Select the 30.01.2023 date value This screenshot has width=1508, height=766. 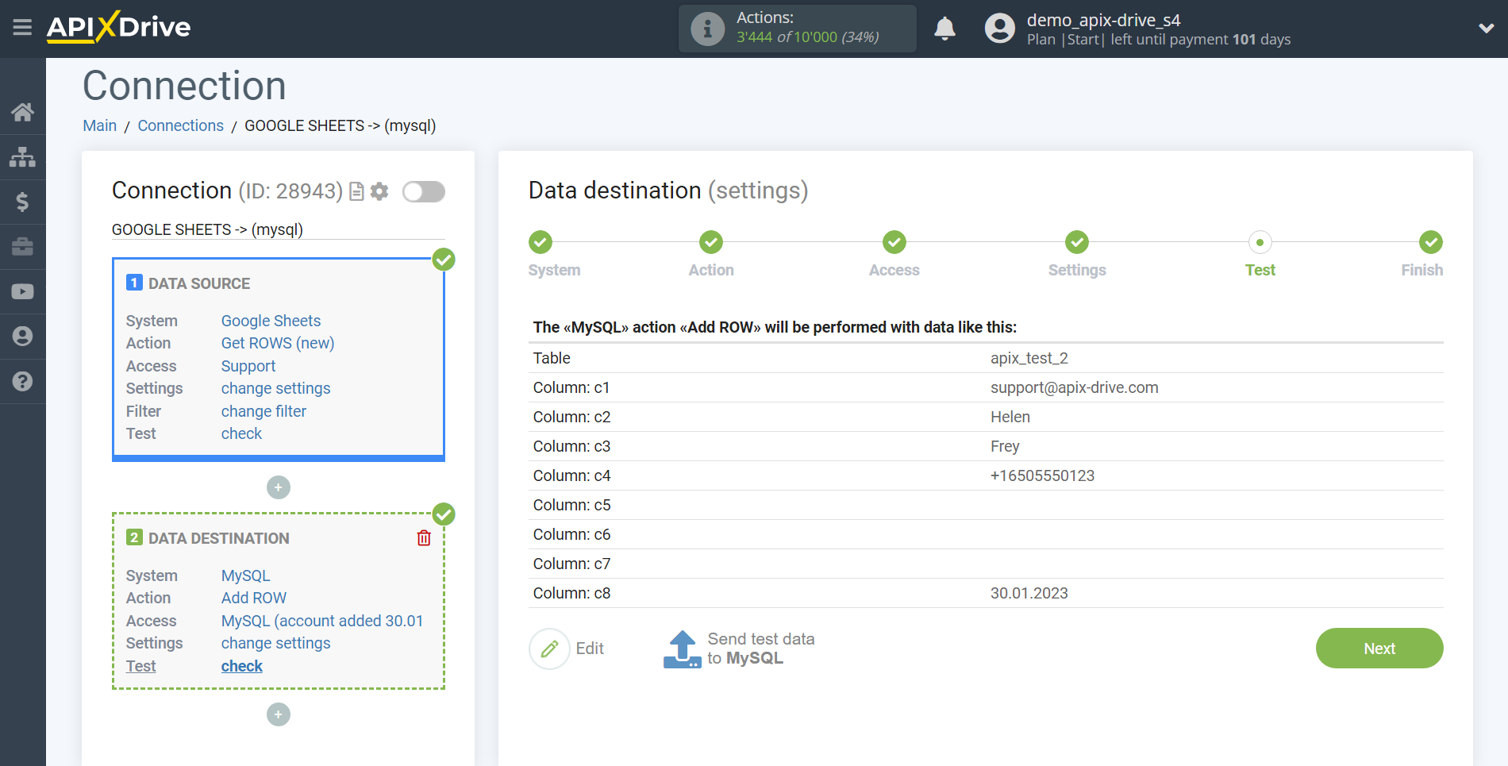coord(1029,593)
